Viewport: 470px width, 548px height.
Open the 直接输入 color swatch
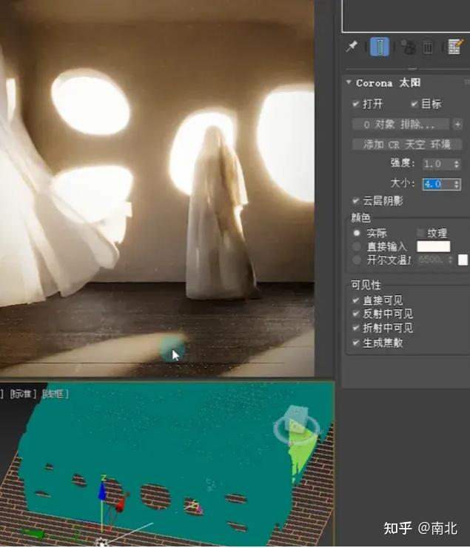434,246
